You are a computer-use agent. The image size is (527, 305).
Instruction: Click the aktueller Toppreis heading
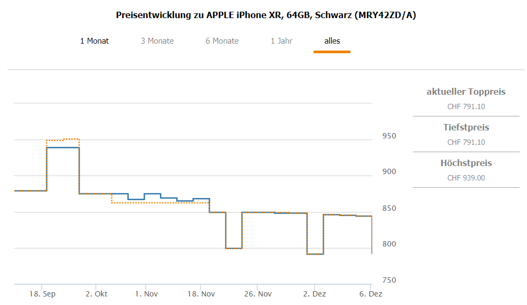click(x=466, y=92)
